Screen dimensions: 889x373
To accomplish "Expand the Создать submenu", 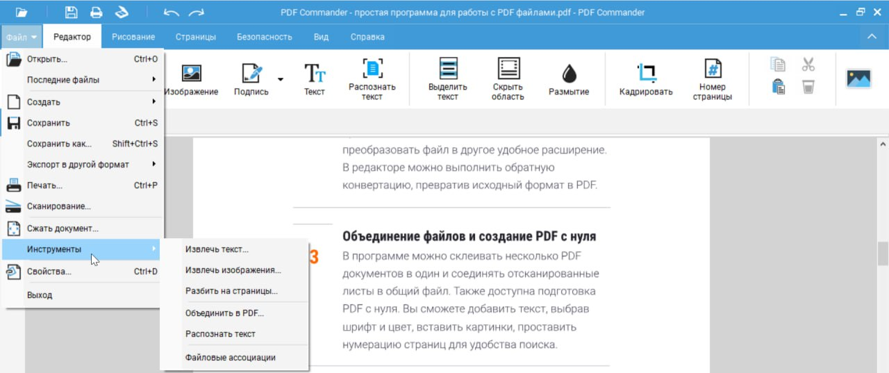I will (x=82, y=102).
